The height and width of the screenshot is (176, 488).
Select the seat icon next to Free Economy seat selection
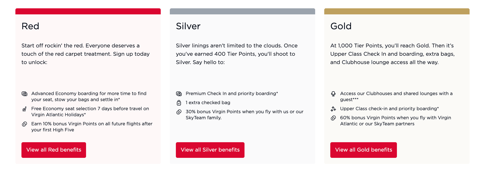coord(24,109)
